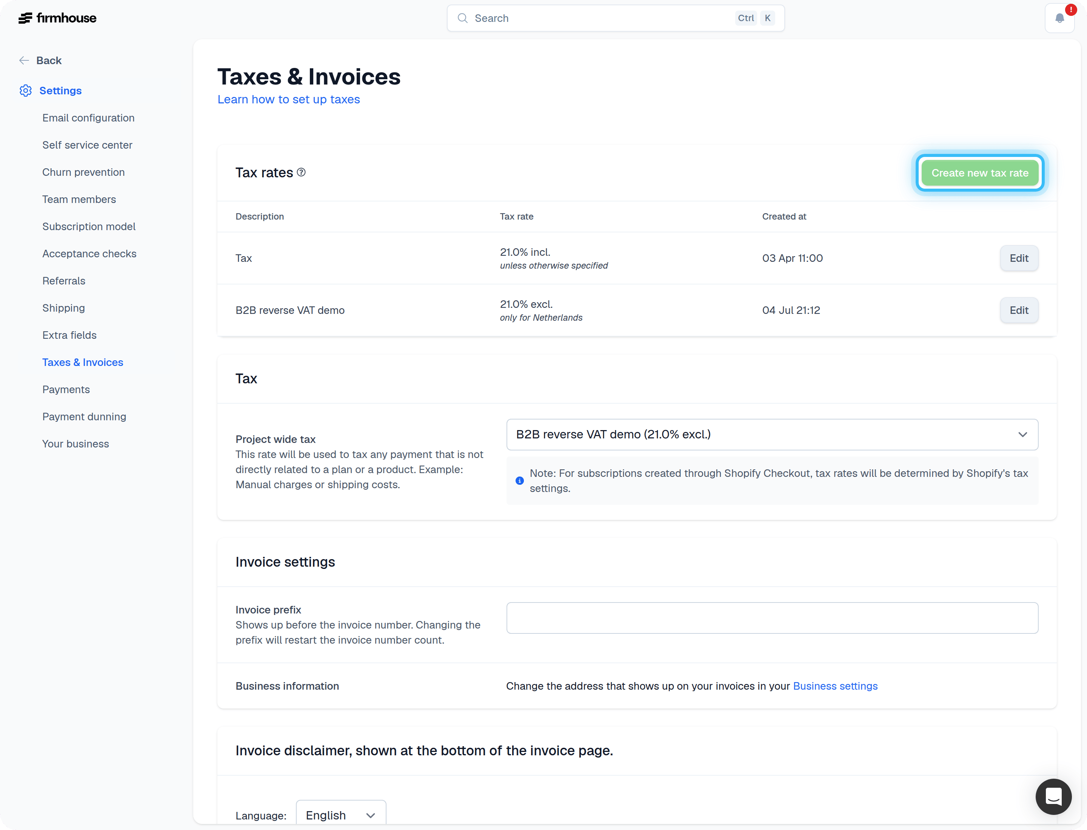Open Referrals settings
The width and height of the screenshot is (1087, 830).
point(64,281)
